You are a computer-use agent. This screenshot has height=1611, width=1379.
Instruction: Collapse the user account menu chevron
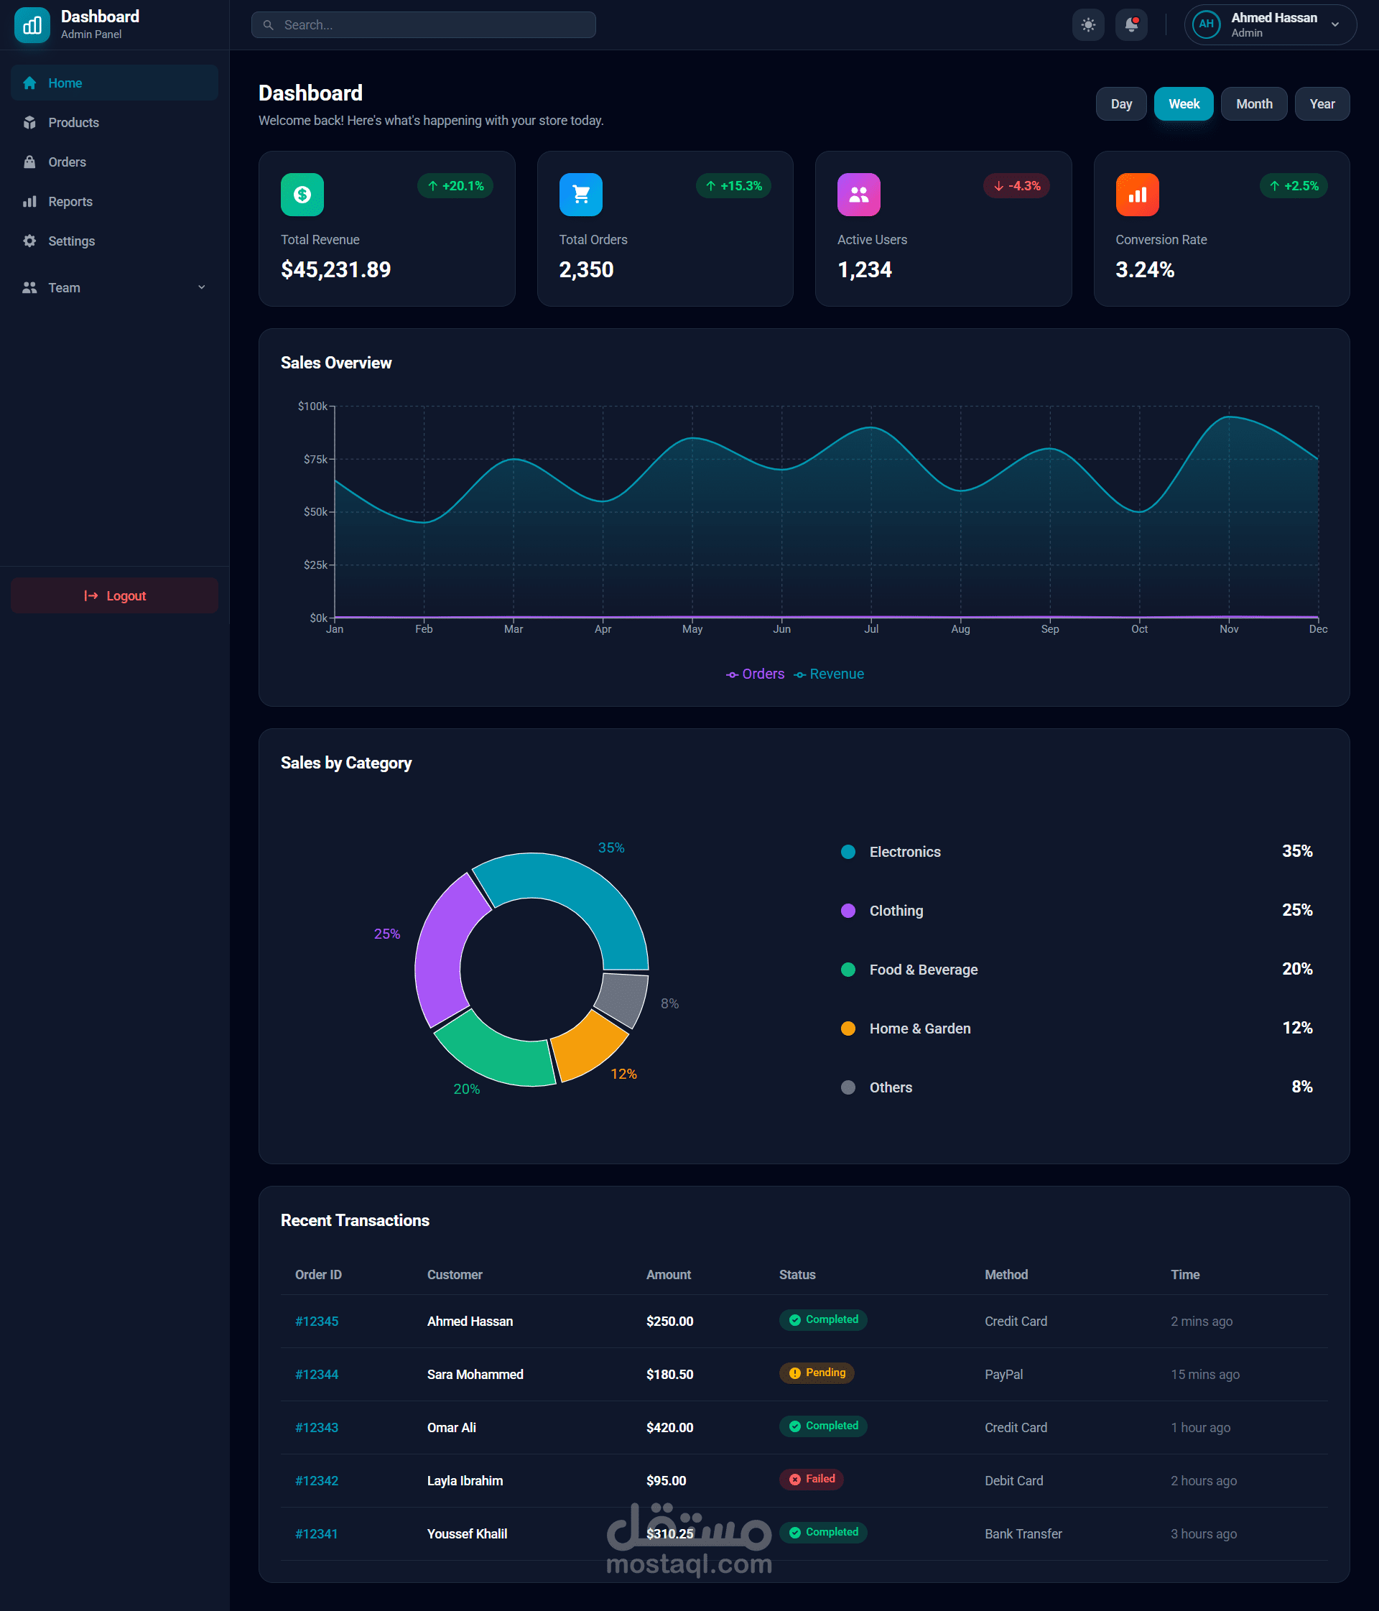pos(1334,24)
